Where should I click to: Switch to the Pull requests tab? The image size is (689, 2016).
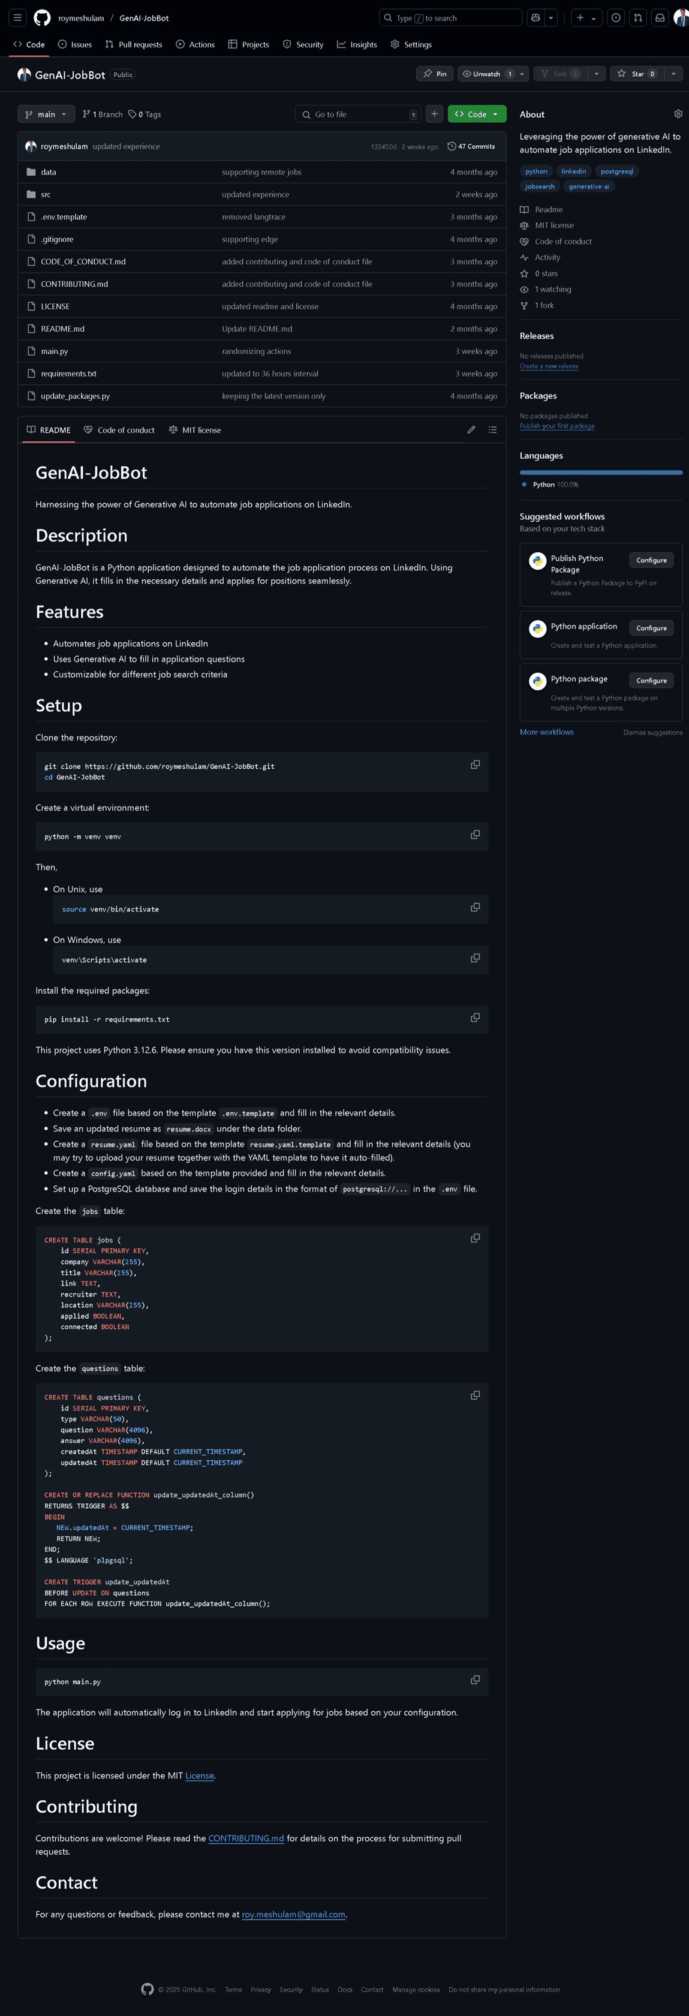(x=134, y=44)
